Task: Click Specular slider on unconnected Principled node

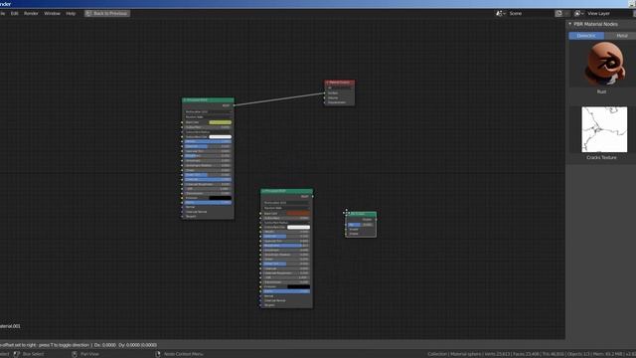Action: [286, 237]
